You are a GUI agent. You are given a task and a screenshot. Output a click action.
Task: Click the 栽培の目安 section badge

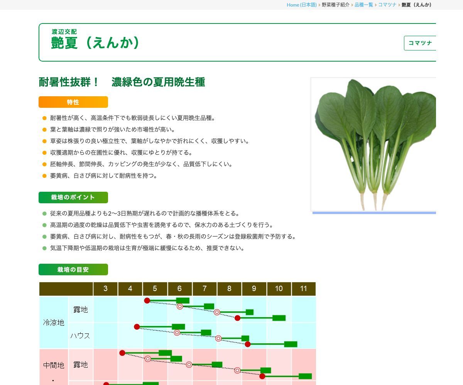tap(73, 269)
